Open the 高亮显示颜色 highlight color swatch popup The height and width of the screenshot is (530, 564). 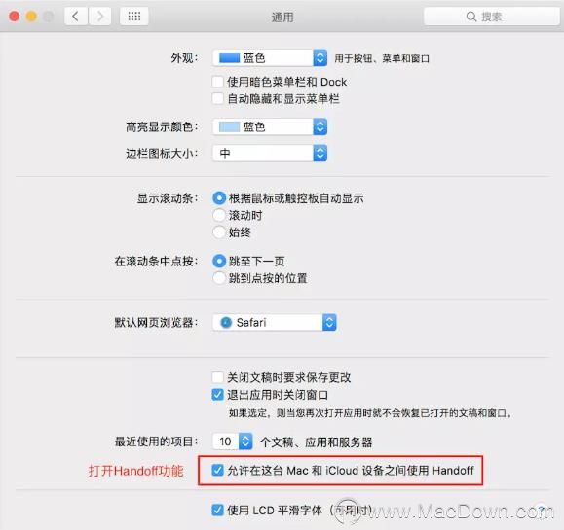tap(270, 126)
